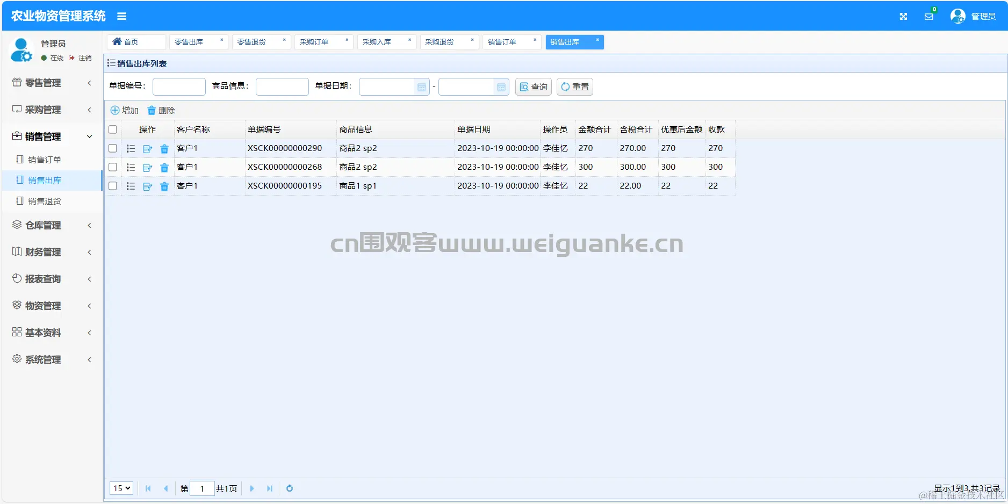Select cell text 商品1 sp1
The width and height of the screenshot is (1008, 504).
tap(358, 186)
